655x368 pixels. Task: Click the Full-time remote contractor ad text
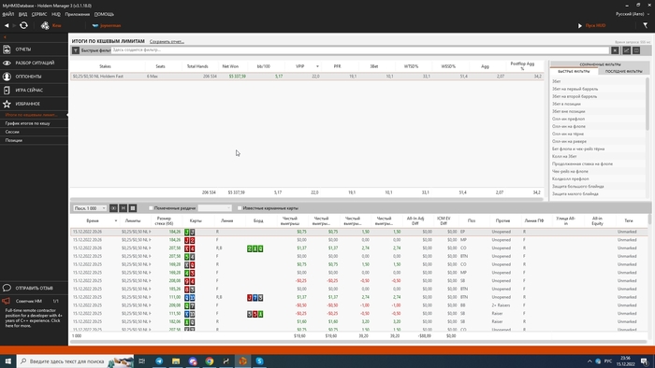click(x=34, y=318)
